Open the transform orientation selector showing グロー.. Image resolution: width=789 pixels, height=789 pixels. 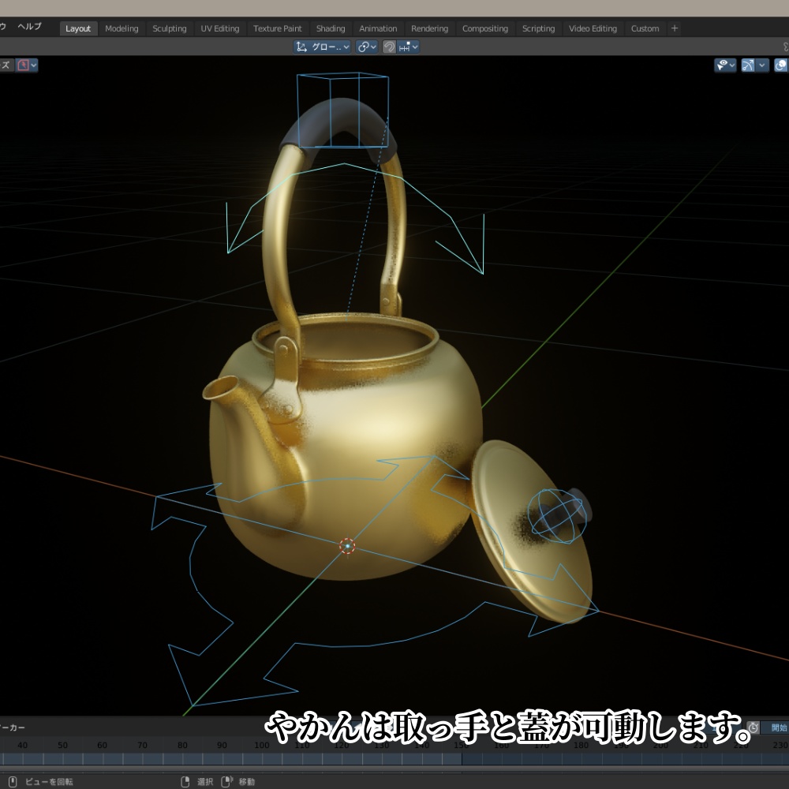[323, 46]
